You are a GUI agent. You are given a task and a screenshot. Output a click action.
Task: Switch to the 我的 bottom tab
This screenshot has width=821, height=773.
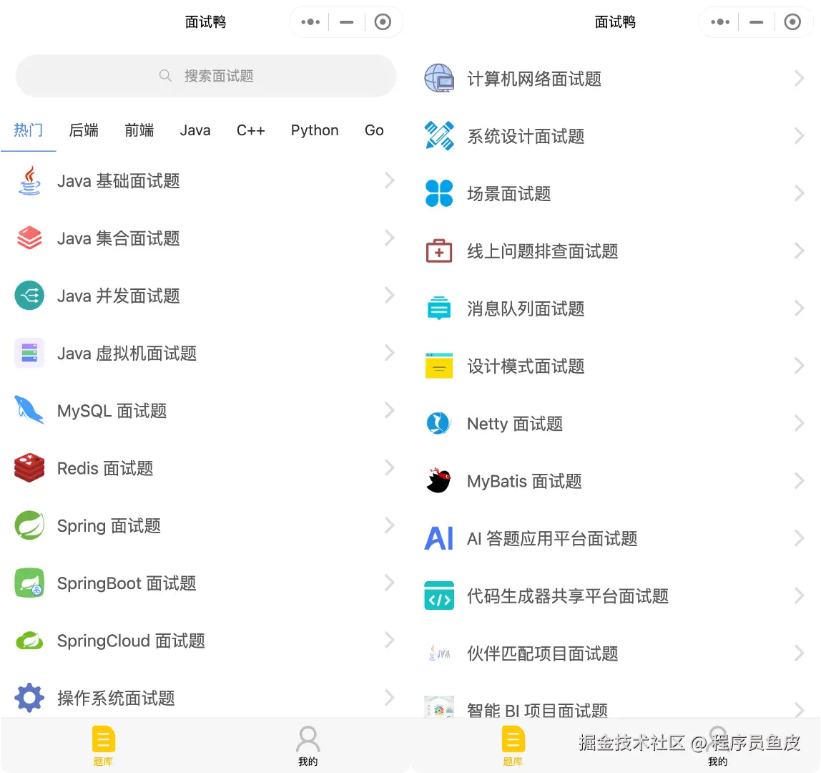pyautogui.click(x=308, y=745)
